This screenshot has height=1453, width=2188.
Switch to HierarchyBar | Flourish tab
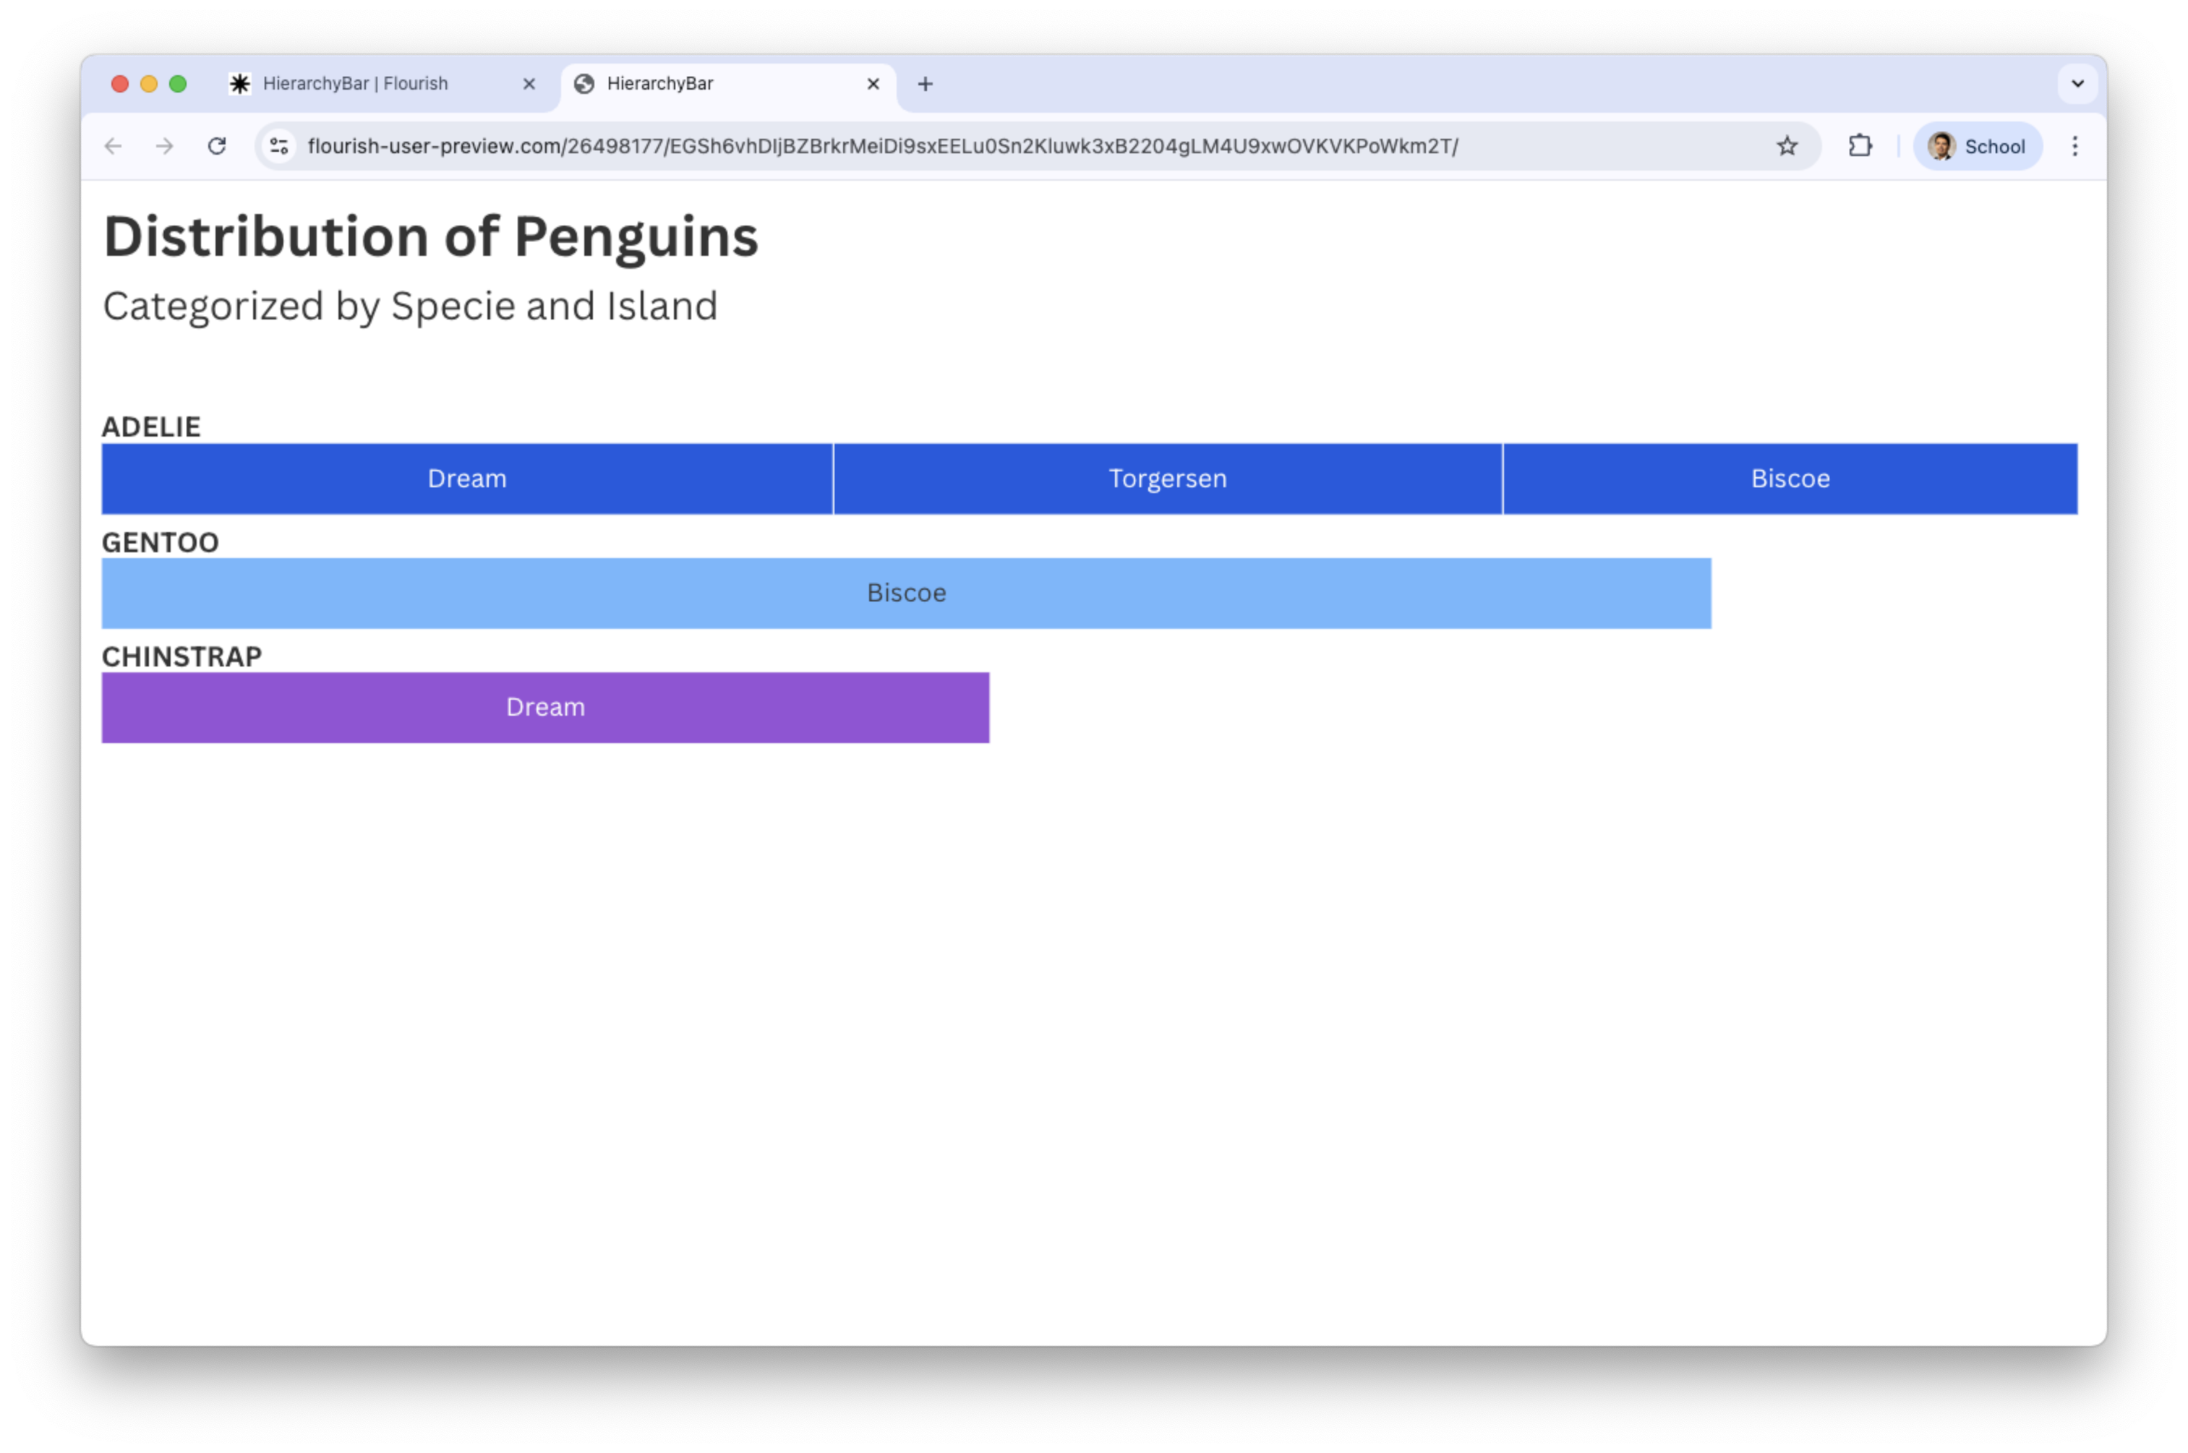pos(356,85)
